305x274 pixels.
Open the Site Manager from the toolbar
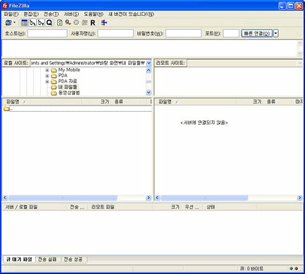click(x=8, y=22)
